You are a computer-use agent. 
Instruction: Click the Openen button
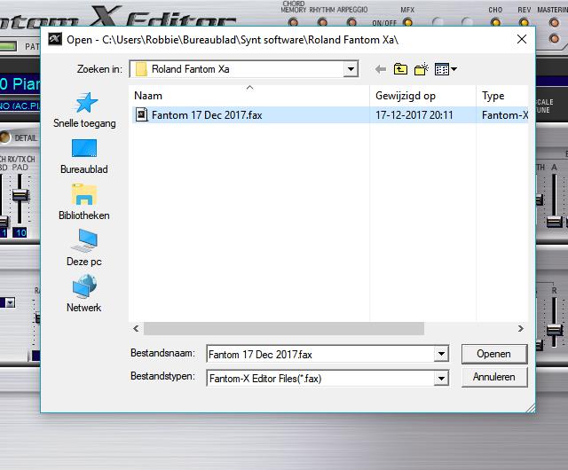coord(494,354)
